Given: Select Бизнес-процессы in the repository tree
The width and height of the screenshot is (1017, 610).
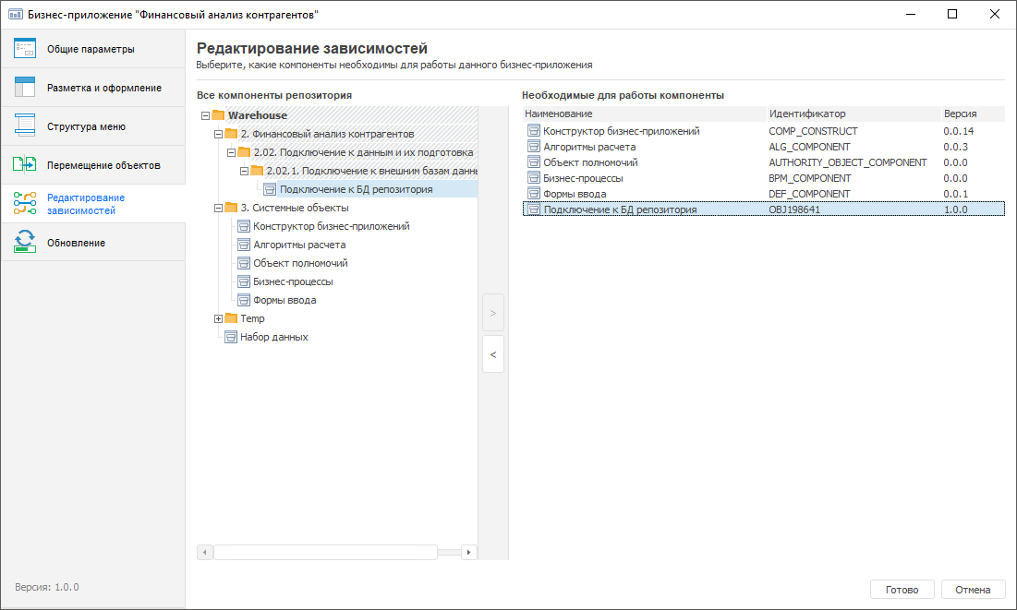Looking at the screenshot, I should pyautogui.click(x=293, y=281).
